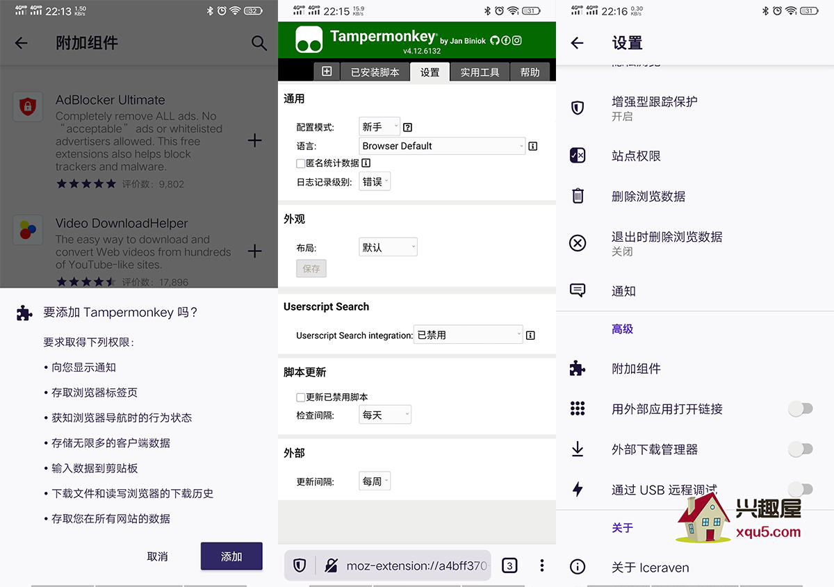Click 取消 to cancel adding Tampermonkey
Image resolution: width=834 pixels, height=587 pixels.
158,556
